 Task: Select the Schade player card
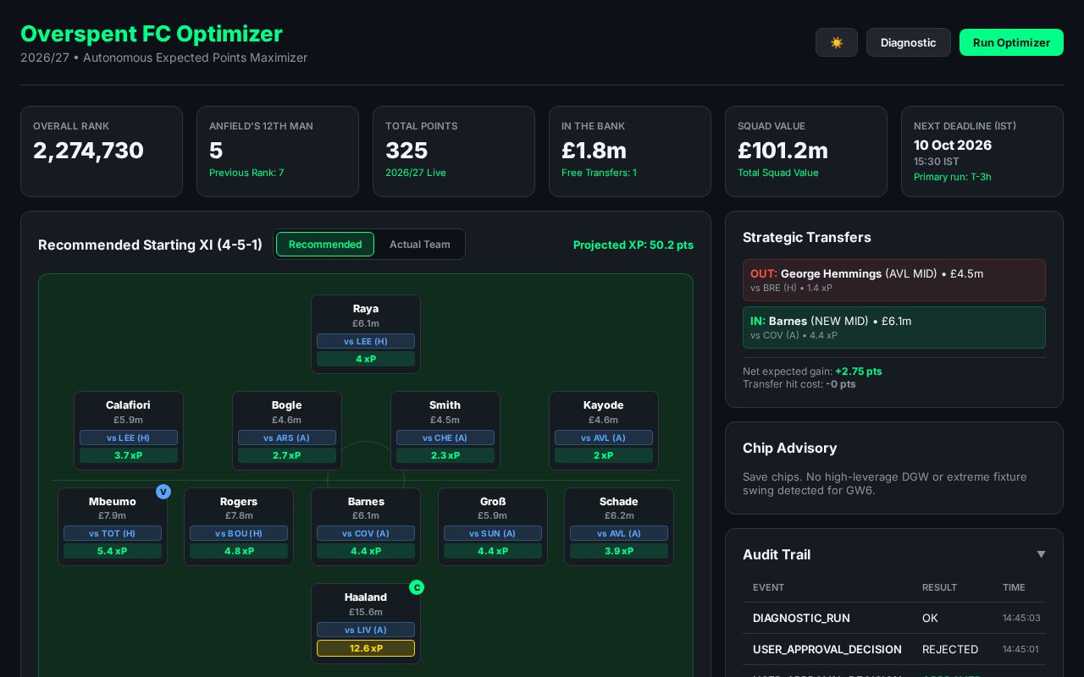[x=619, y=526]
